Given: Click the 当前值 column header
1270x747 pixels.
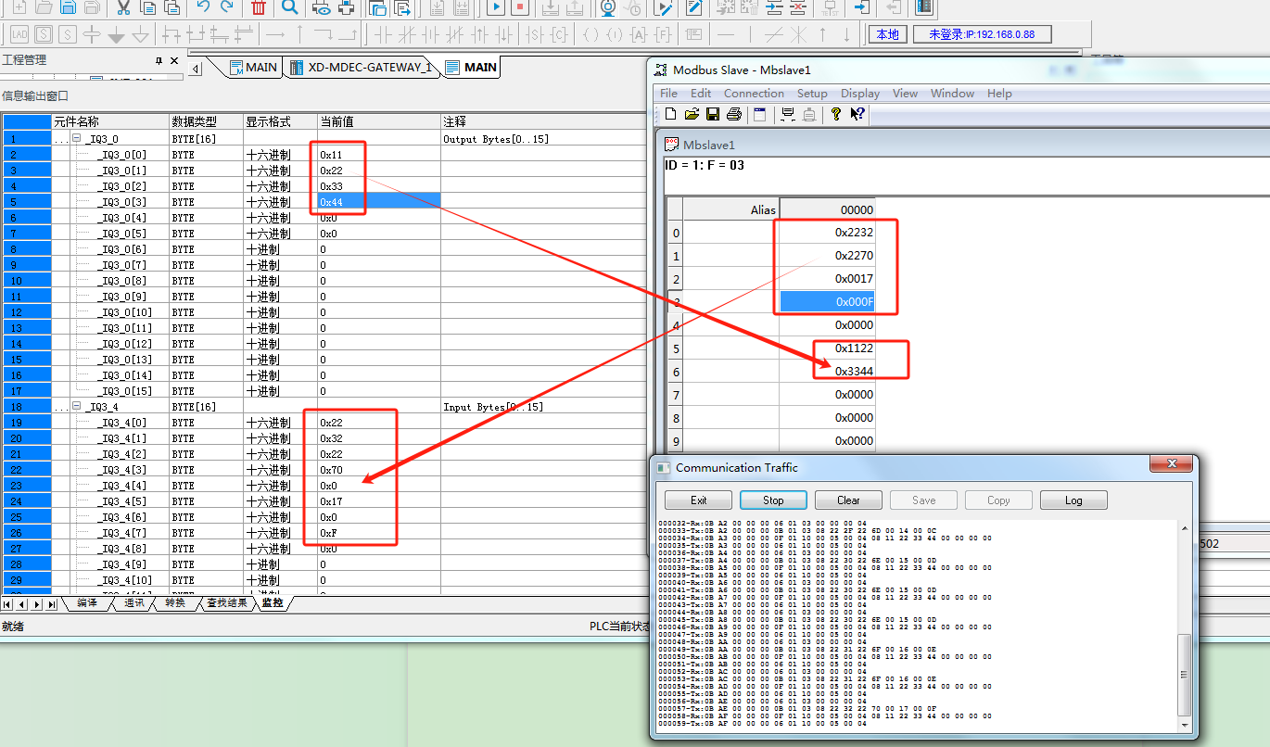Looking at the screenshot, I should tap(378, 121).
